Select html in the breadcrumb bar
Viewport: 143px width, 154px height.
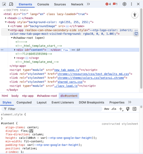[x=5, y=96]
